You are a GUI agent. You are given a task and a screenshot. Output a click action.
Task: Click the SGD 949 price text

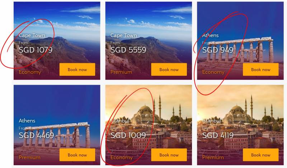coord(218,50)
